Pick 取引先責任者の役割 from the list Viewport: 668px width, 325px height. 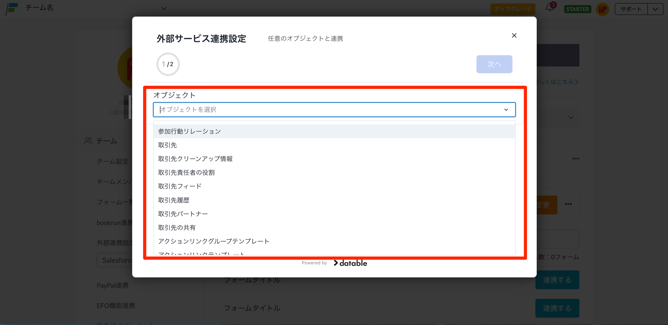(334, 173)
